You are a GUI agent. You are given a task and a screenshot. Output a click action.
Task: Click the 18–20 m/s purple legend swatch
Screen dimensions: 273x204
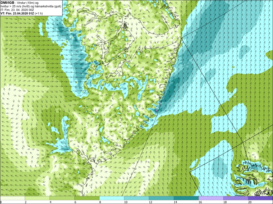[x=236, y=198]
